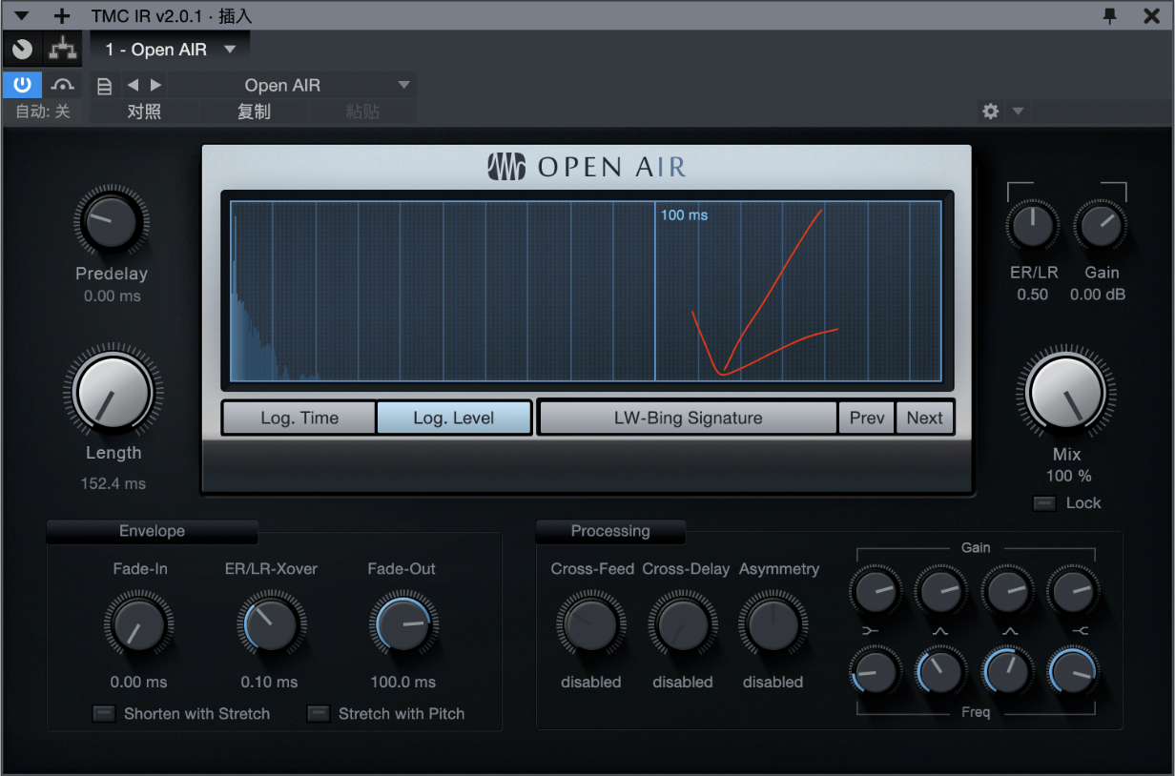This screenshot has height=776, width=1175.
Task: Click the 0.10 ms Xover value
Action: coord(270,682)
